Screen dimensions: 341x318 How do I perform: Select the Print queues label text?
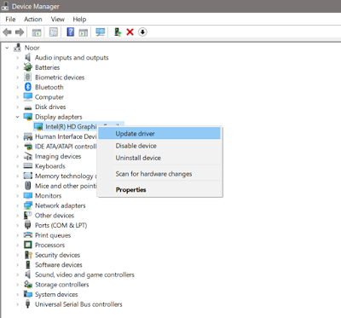[53, 235]
